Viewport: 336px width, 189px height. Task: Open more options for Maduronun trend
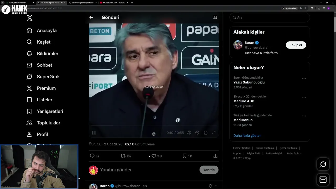pyautogui.click(x=304, y=116)
